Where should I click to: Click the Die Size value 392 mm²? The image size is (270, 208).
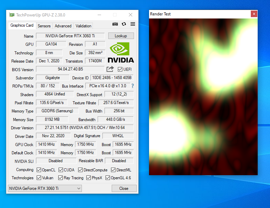pyautogui.click(x=95, y=53)
